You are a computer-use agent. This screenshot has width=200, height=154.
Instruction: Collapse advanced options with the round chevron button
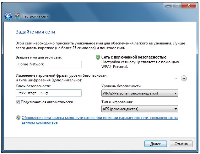coord(184,79)
